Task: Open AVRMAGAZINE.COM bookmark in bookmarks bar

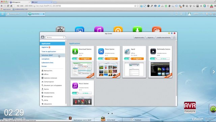Action: [x=20, y=9]
